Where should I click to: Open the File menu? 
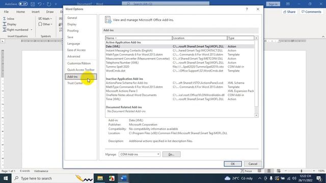(6, 12)
